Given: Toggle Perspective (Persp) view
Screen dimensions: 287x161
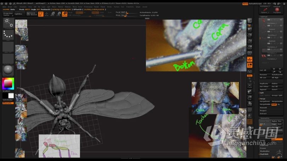Looking at the screenshot, I should [249, 53].
